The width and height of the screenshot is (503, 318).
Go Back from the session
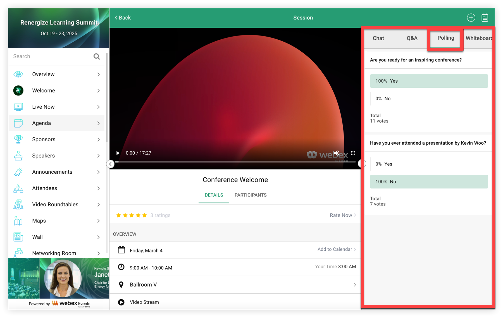point(123,18)
